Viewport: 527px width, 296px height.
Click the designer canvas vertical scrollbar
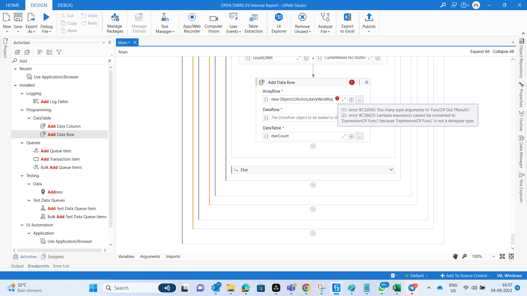click(512, 238)
